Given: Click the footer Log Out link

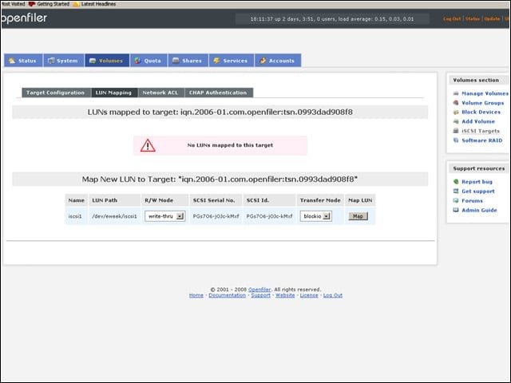Looking at the screenshot, I should click(x=333, y=295).
